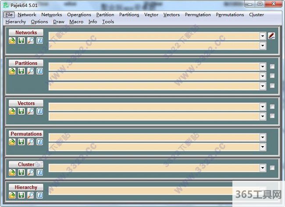Click the save icon in Networks panel

(x=21, y=40)
